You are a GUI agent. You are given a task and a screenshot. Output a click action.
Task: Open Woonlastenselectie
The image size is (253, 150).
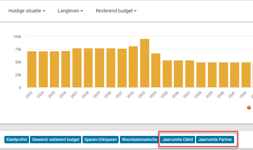(x=139, y=139)
